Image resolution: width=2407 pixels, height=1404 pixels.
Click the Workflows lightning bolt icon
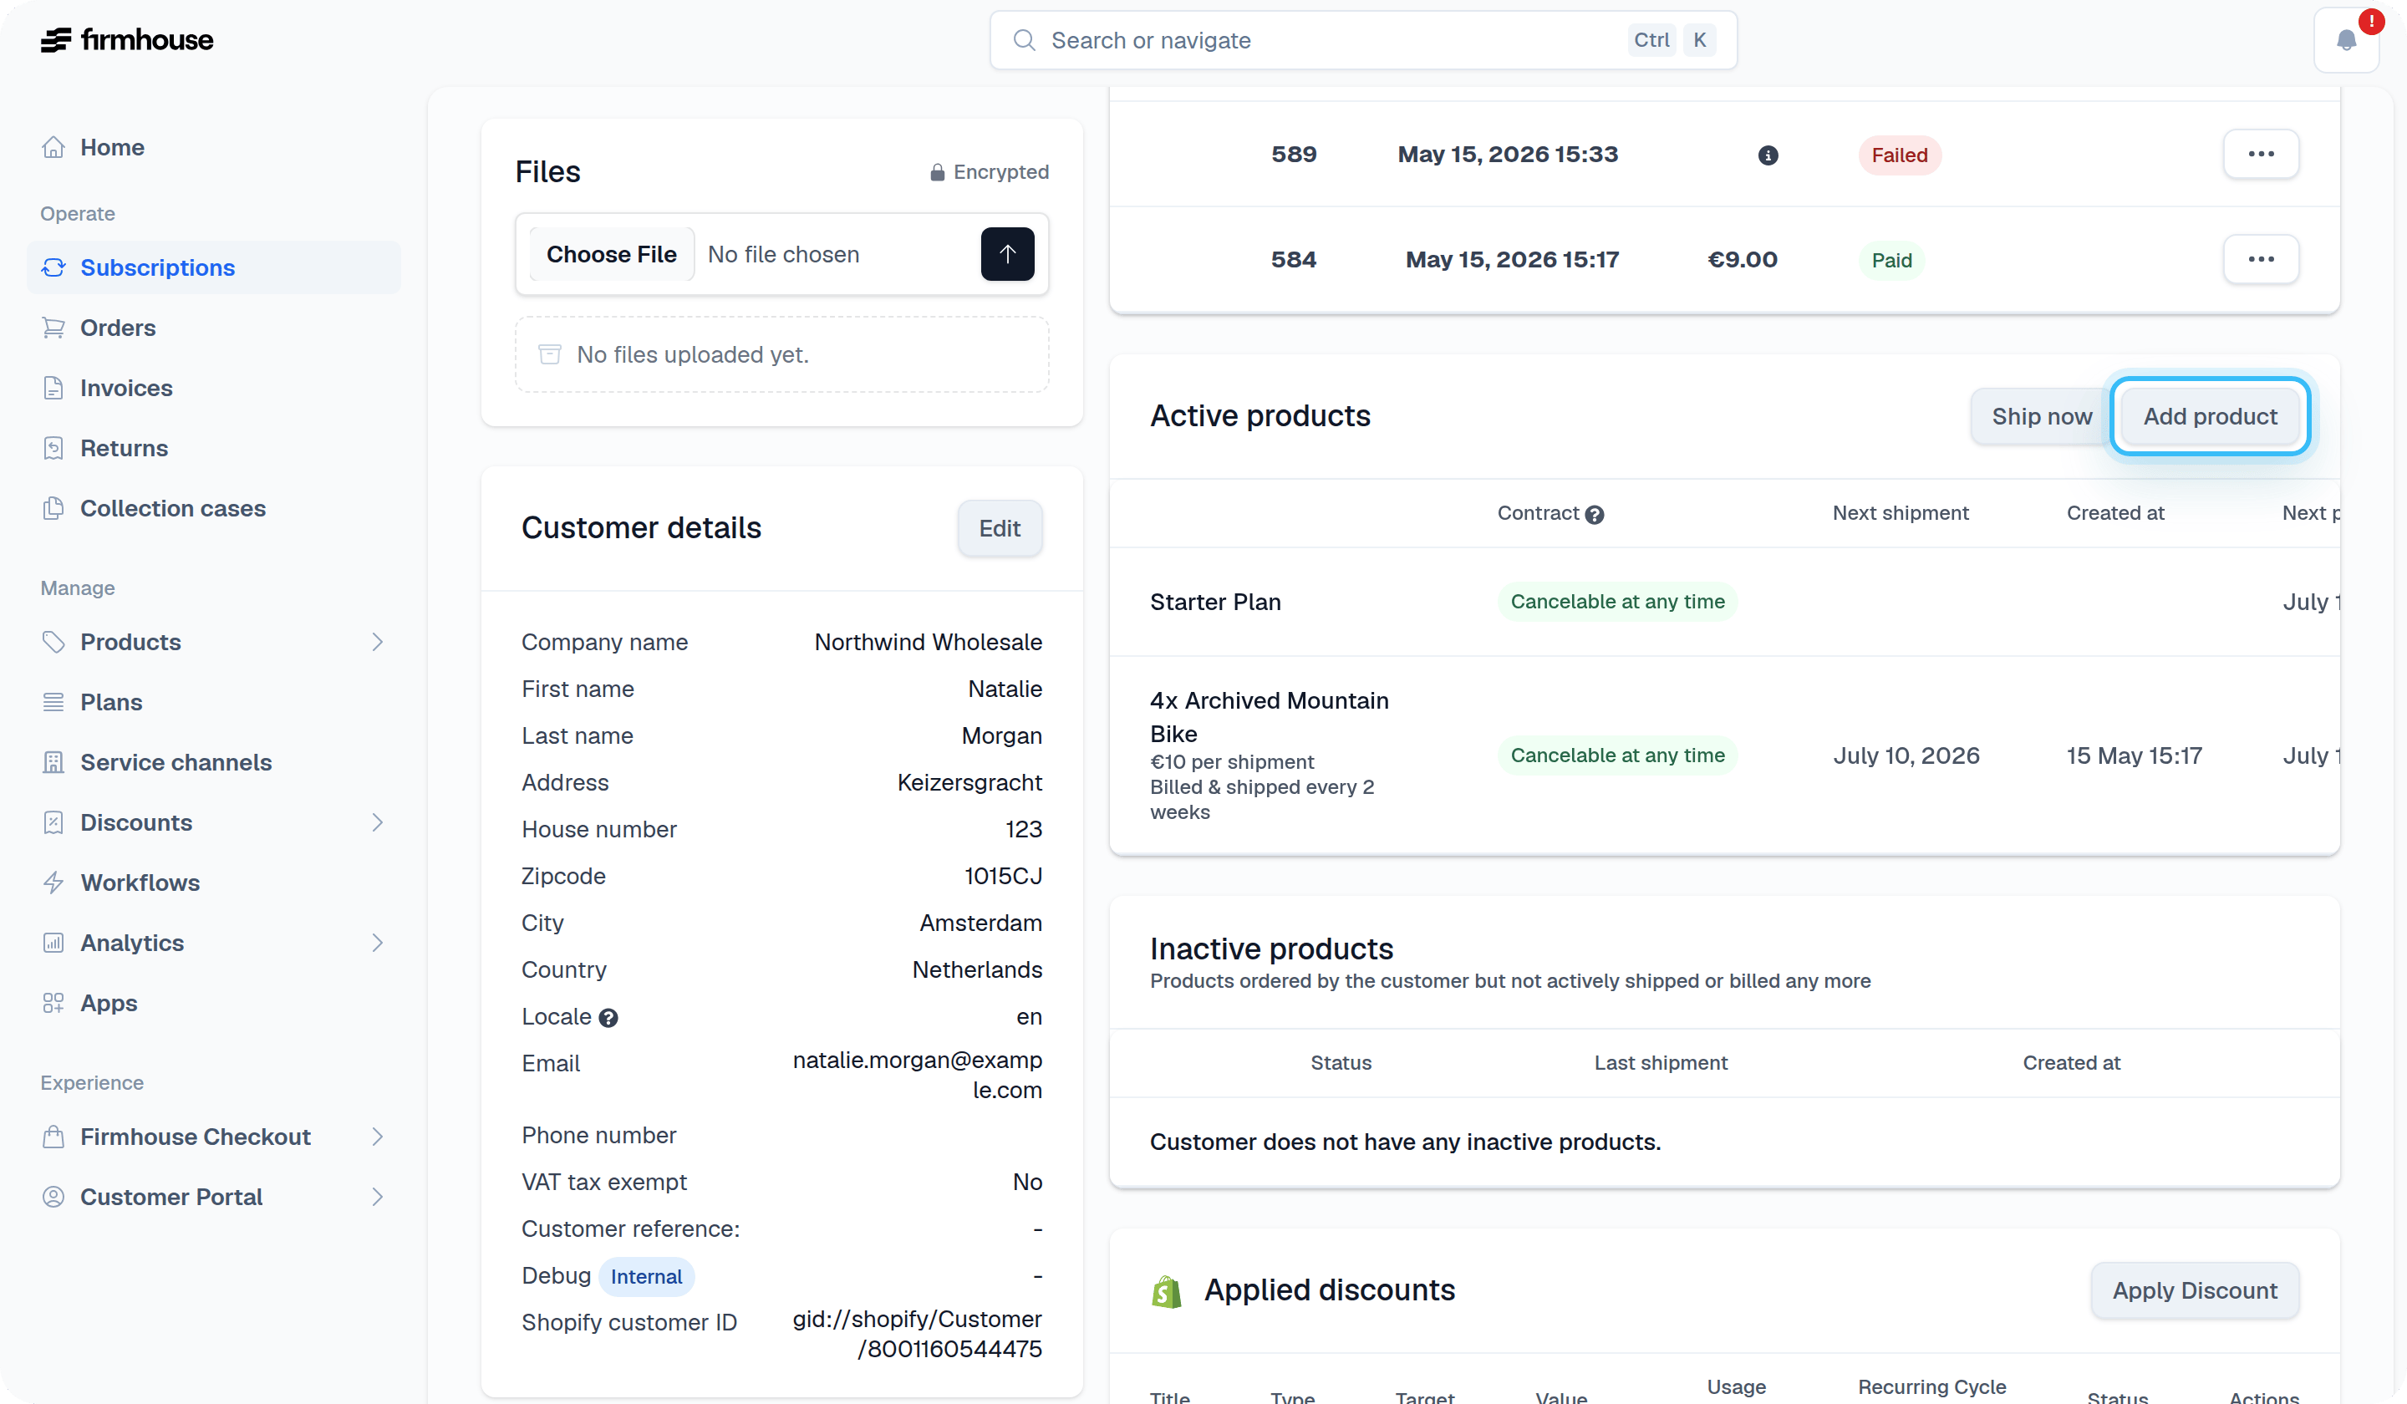53,883
